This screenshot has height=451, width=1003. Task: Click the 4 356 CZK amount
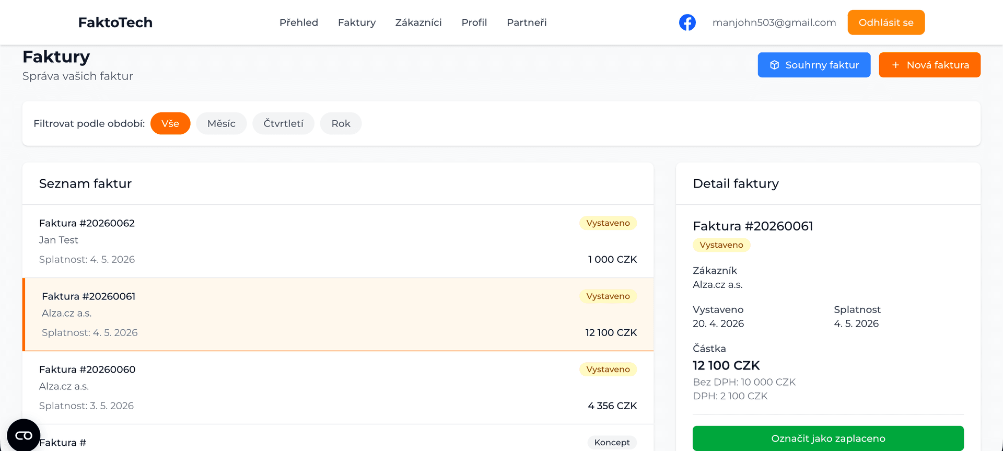(x=612, y=406)
